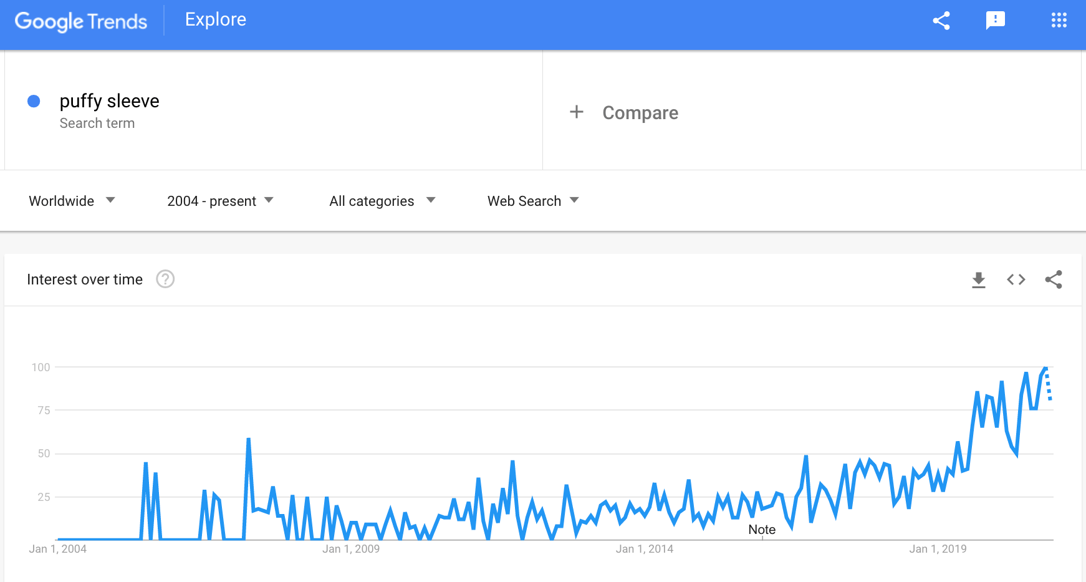Open the send feedback icon
This screenshot has height=582, width=1086.
click(996, 21)
